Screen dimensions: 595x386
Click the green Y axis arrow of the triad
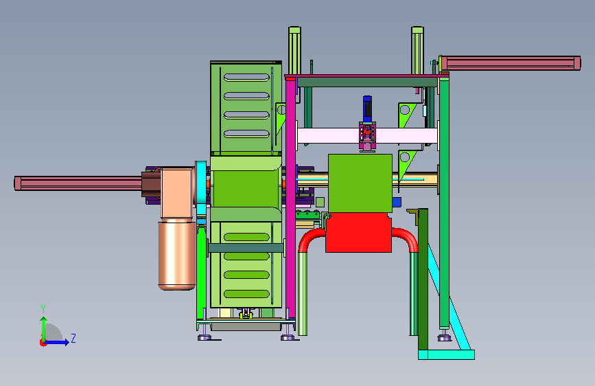click(x=43, y=329)
